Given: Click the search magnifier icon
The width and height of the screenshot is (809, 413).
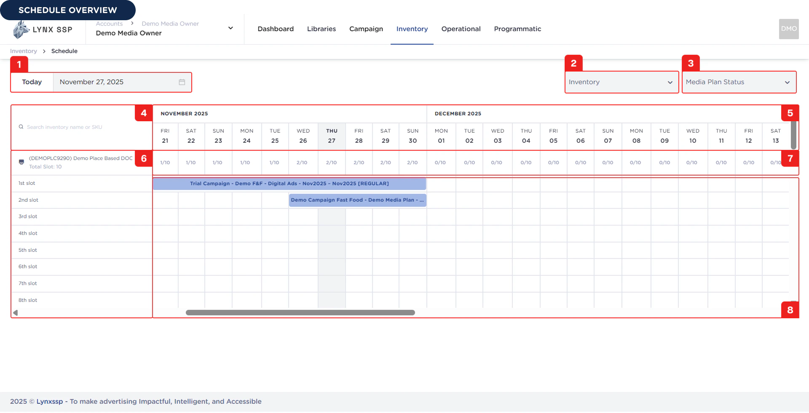Looking at the screenshot, I should coord(21,127).
